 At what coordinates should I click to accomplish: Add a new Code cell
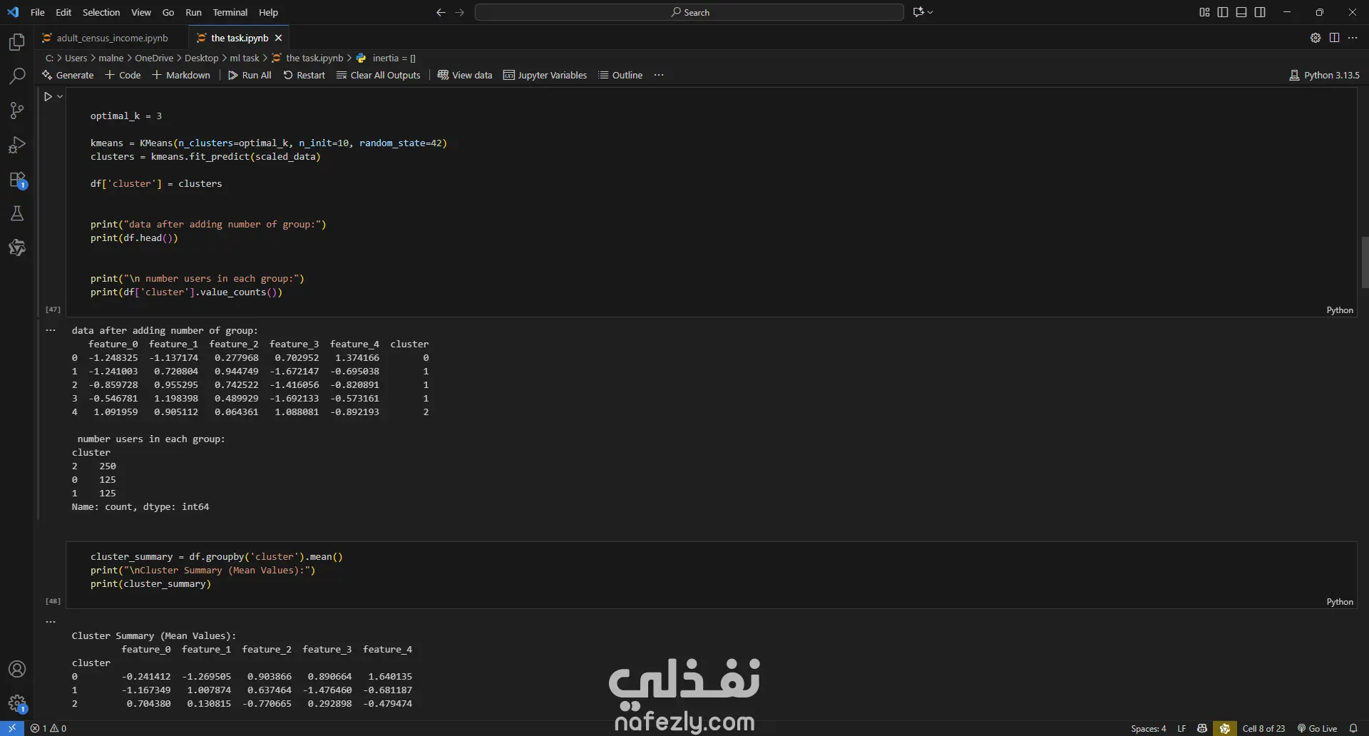point(123,75)
